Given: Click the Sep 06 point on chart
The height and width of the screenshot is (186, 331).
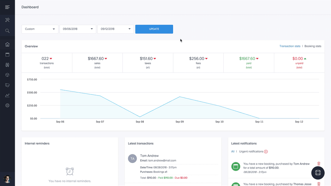Looking at the screenshot, I should point(60,90).
